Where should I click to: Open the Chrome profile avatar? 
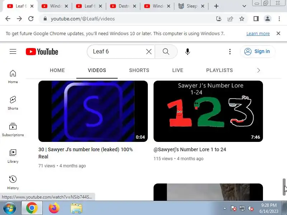coord(267,19)
